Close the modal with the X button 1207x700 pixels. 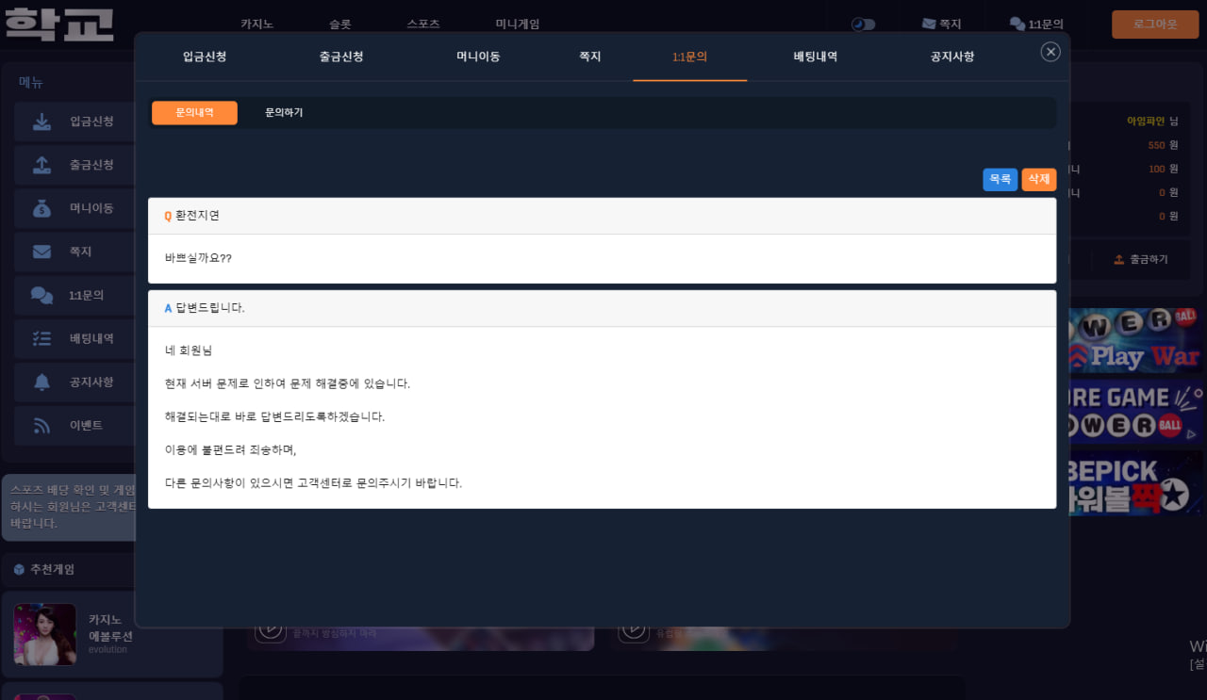1050,52
